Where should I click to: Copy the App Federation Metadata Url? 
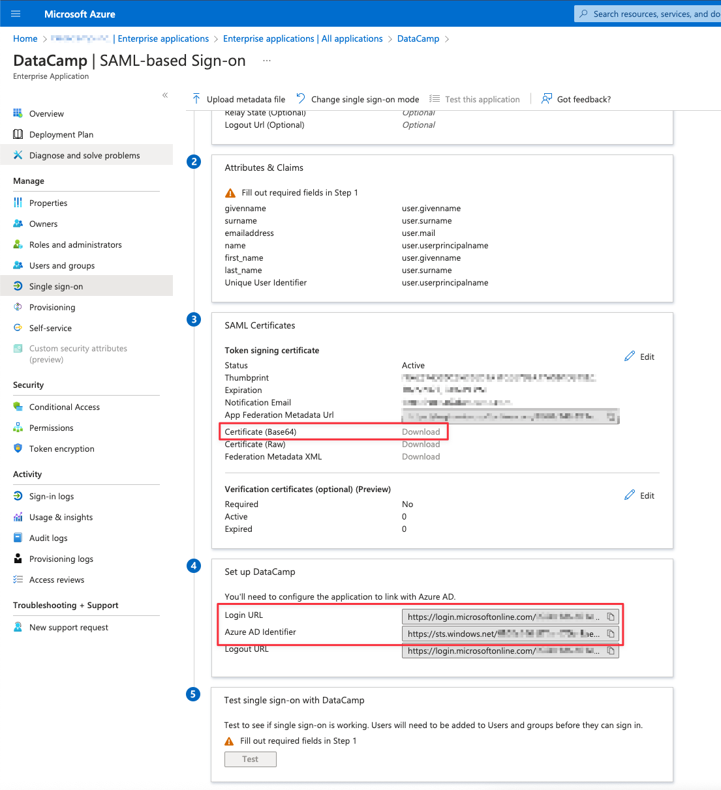(x=611, y=416)
